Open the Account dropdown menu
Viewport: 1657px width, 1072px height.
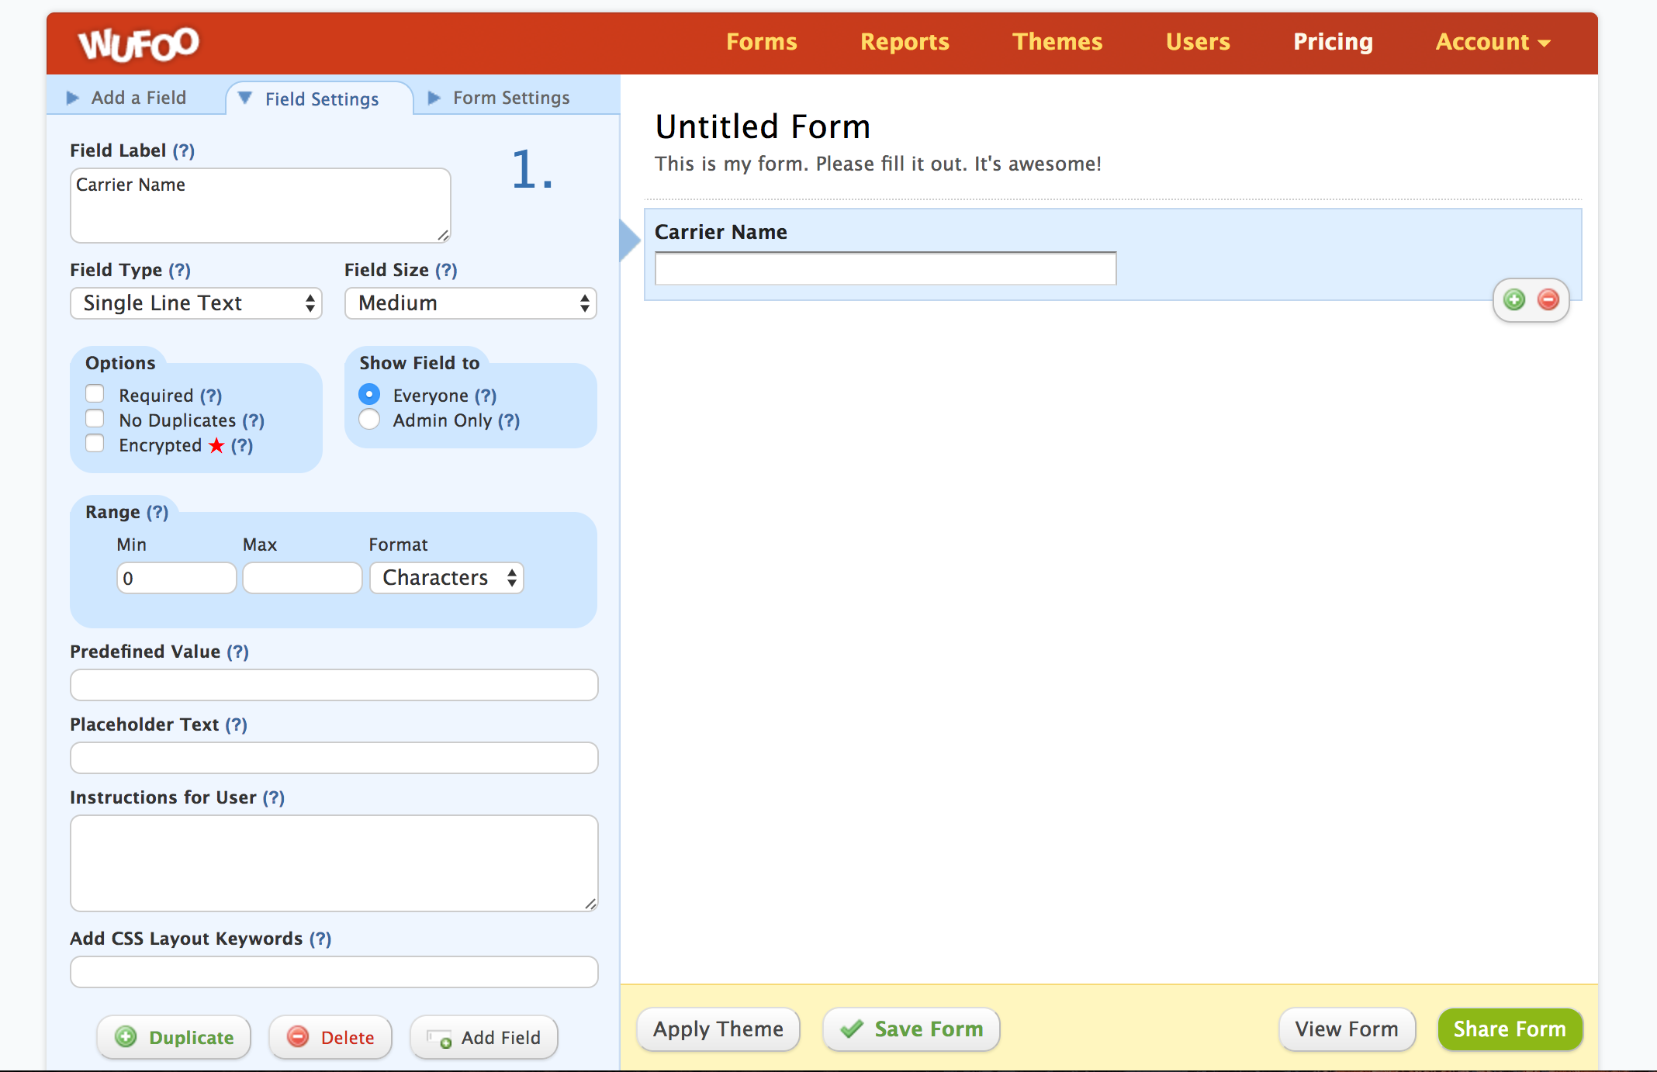click(x=1493, y=42)
